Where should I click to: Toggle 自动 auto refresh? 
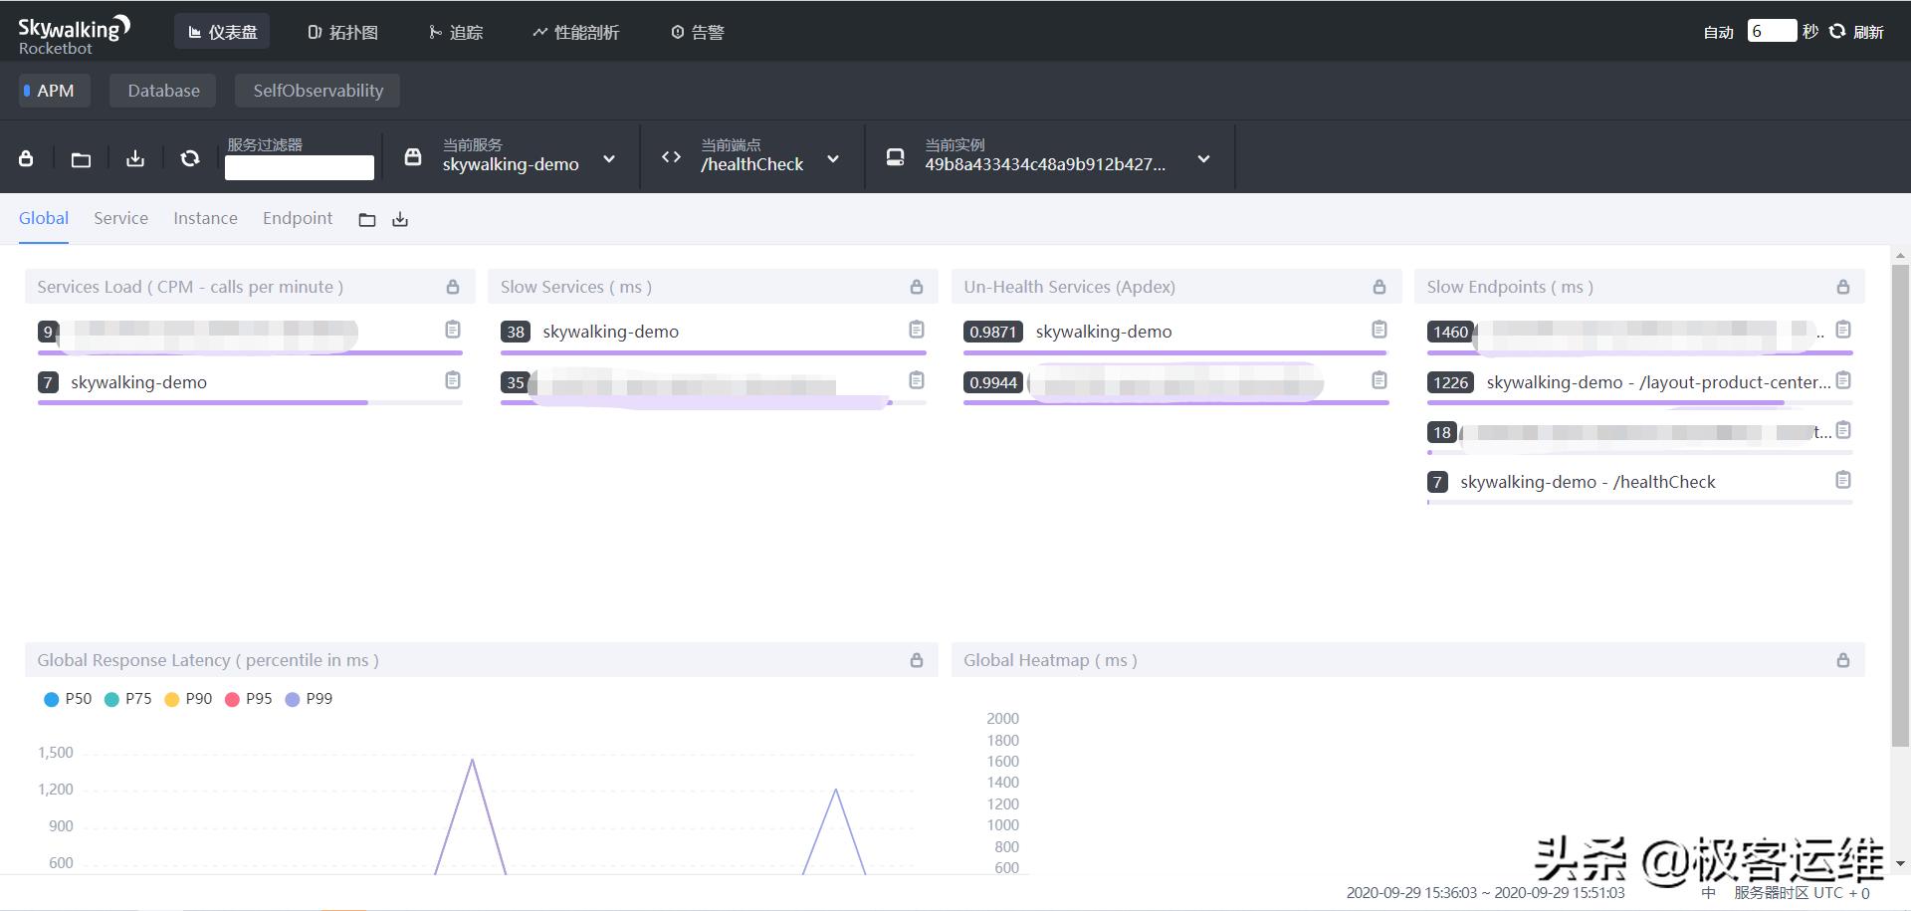coord(1718,32)
